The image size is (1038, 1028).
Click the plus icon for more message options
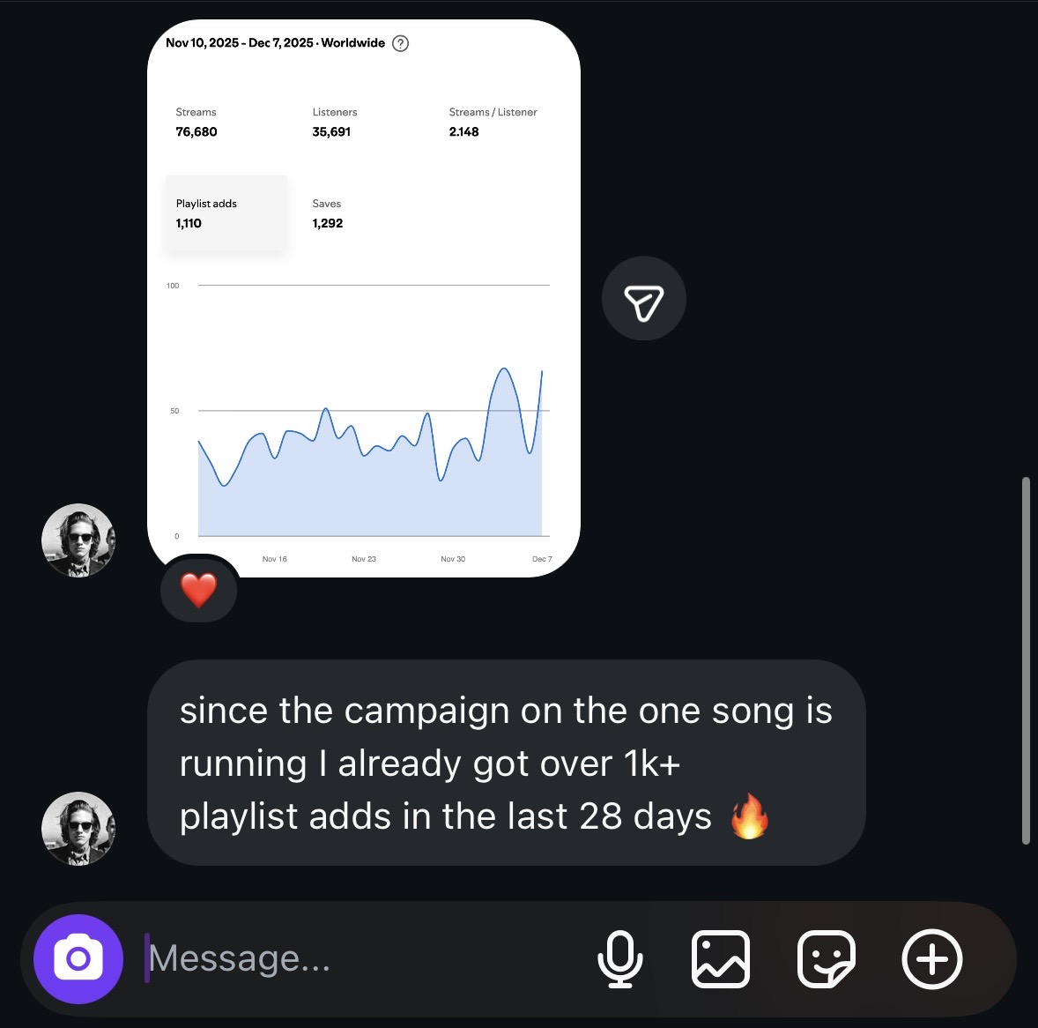(932, 959)
